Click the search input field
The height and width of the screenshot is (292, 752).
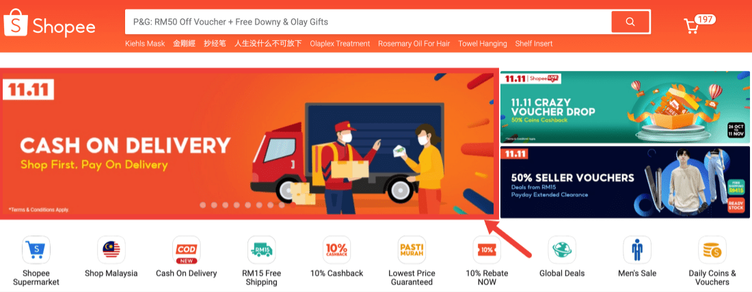coord(368,22)
